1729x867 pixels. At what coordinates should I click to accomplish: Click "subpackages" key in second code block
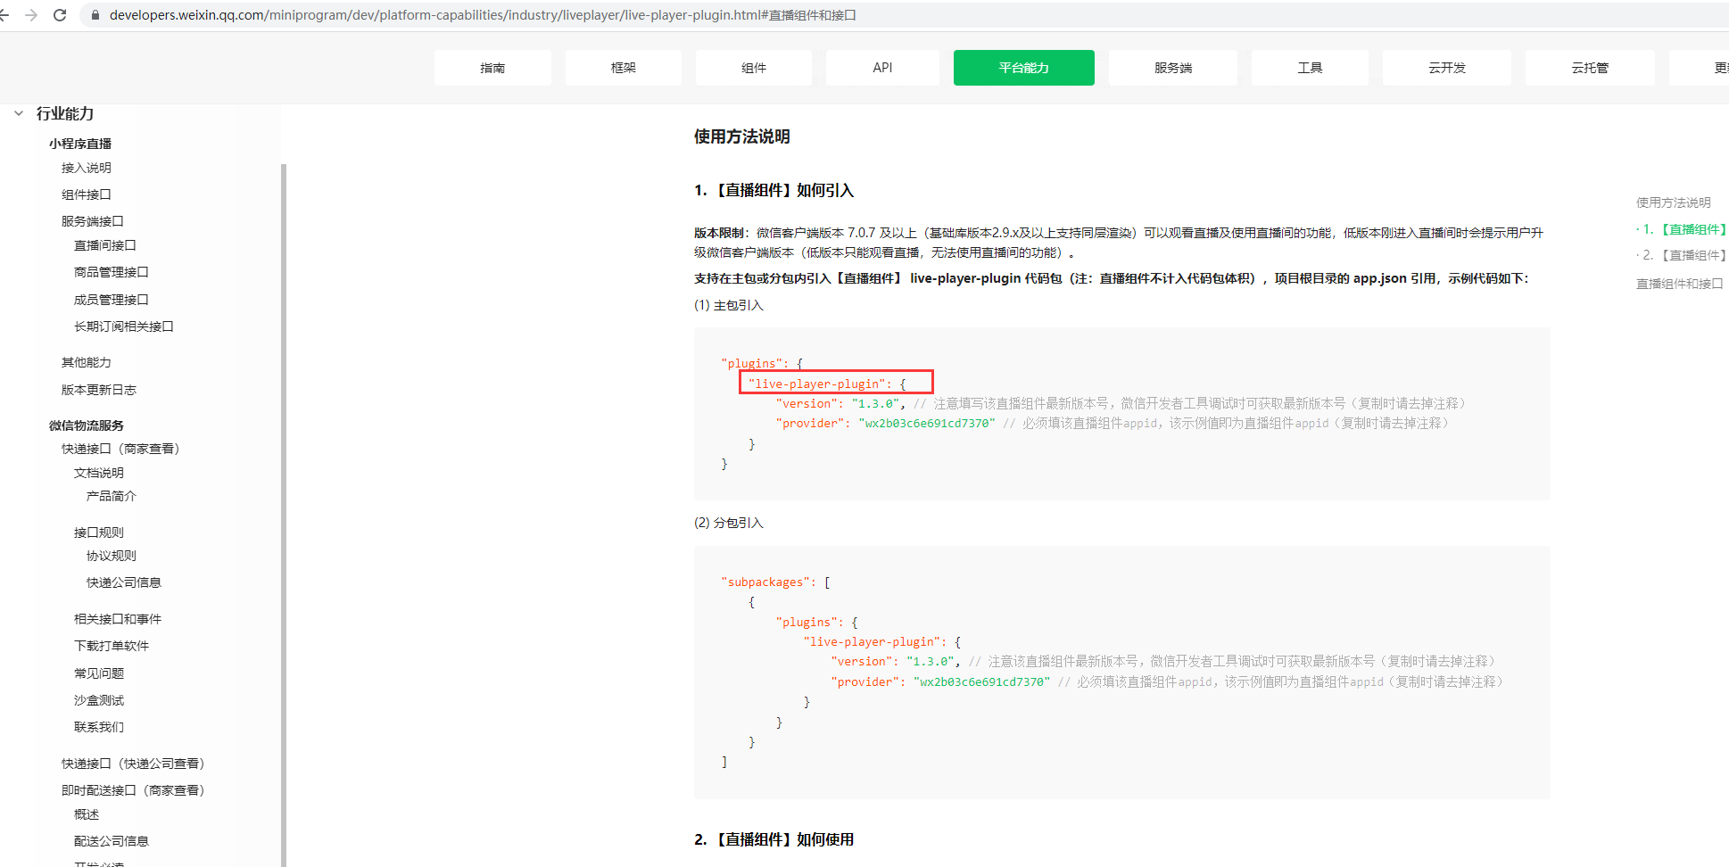pyautogui.click(x=765, y=582)
